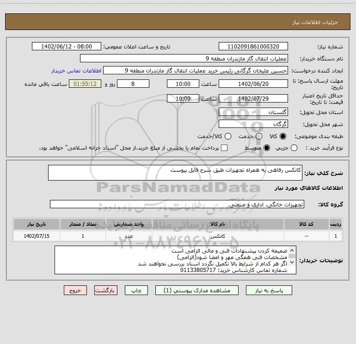Click the تعداد / مقدار column header
356x344 pixels.
coord(83,224)
